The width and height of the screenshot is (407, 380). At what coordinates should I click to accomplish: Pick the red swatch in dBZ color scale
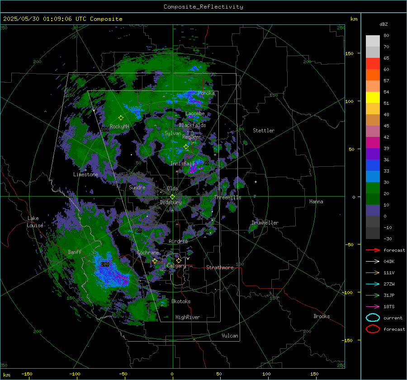tap(373, 64)
